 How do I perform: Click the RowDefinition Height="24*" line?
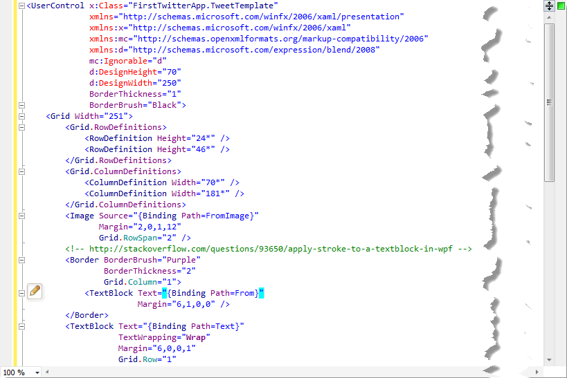[x=157, y=138]
